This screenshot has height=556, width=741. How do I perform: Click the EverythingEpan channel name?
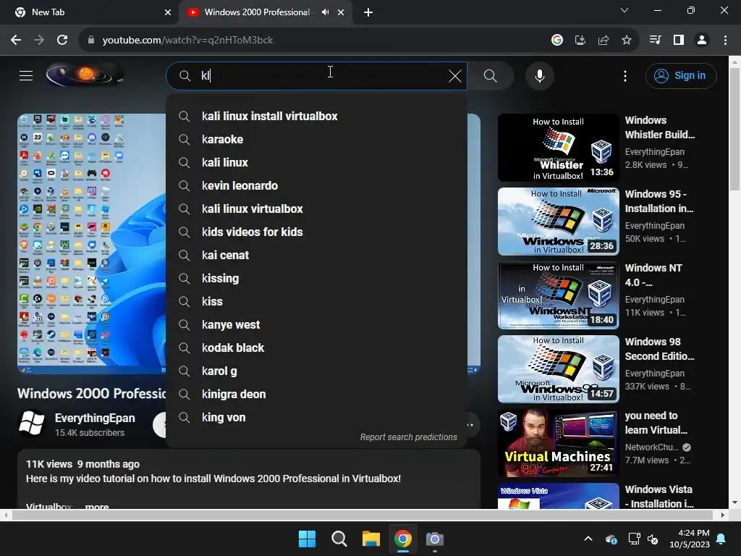coord(95,418)
